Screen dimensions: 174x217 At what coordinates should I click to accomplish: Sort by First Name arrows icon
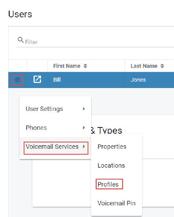(x=85, y=66)
